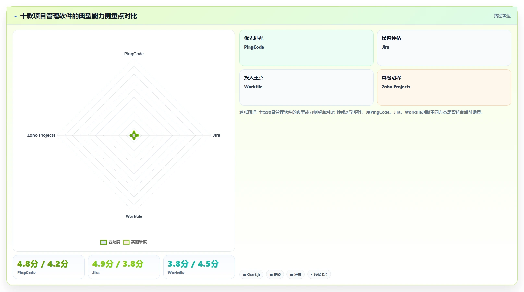The height and width of the screenshot is (292, 524).
Task: Click the square icon in the 表格 tag
Action: click(271, 274)
